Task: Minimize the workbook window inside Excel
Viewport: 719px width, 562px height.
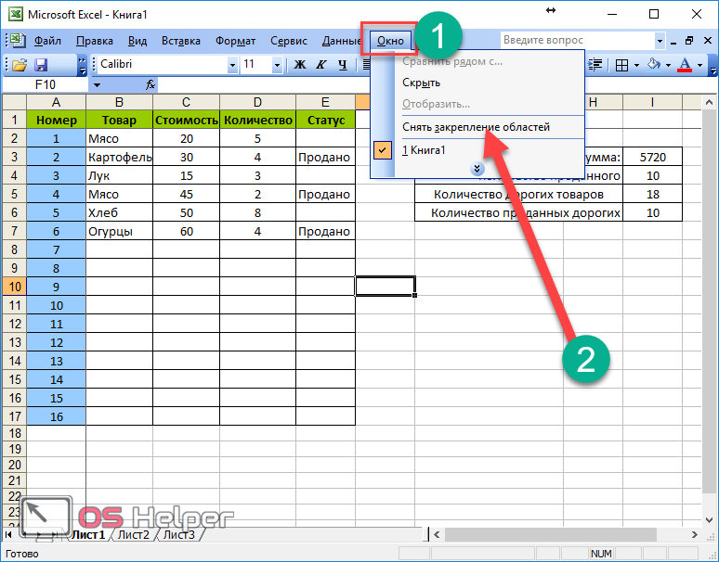Action: coord(673,42)
